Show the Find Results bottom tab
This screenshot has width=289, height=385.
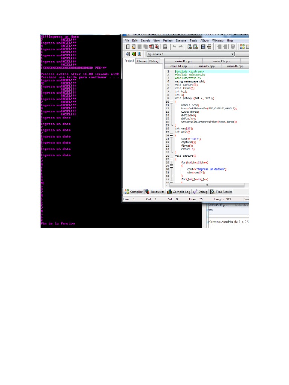pos(221,192)
